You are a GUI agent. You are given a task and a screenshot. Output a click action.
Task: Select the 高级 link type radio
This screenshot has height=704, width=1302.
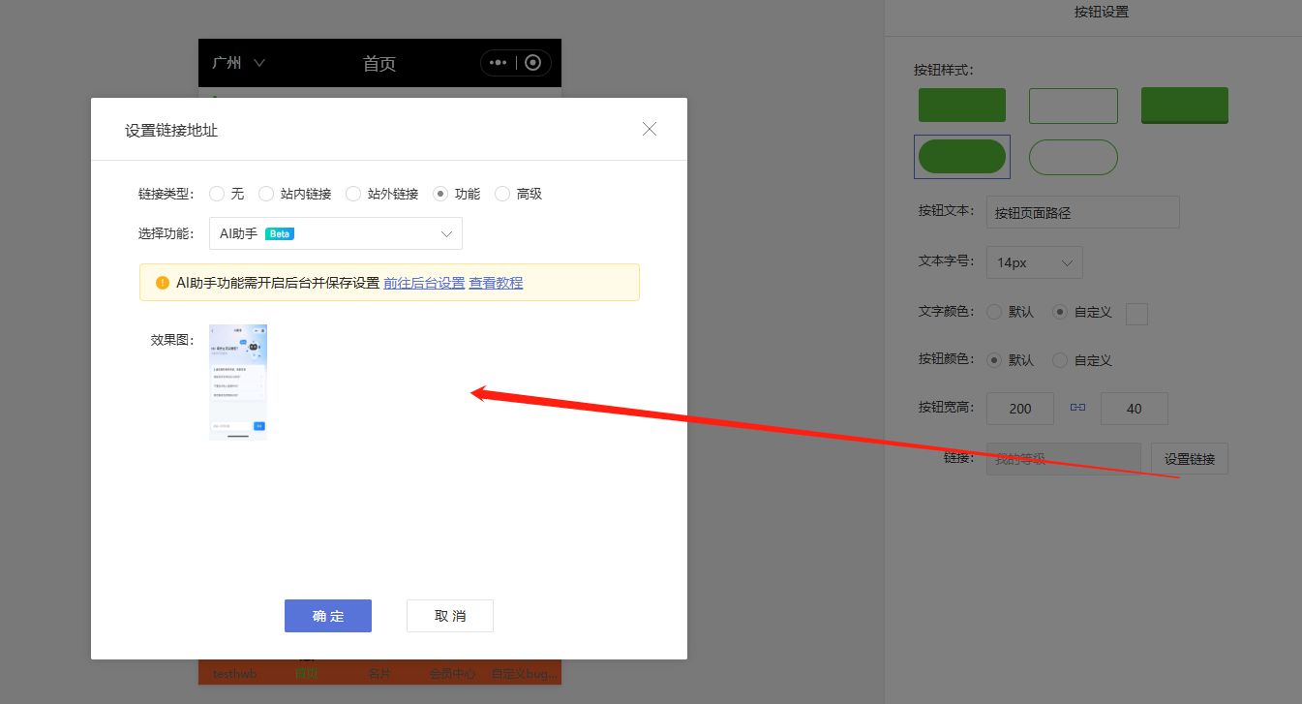pyautogui.click(x=502, y=194)
